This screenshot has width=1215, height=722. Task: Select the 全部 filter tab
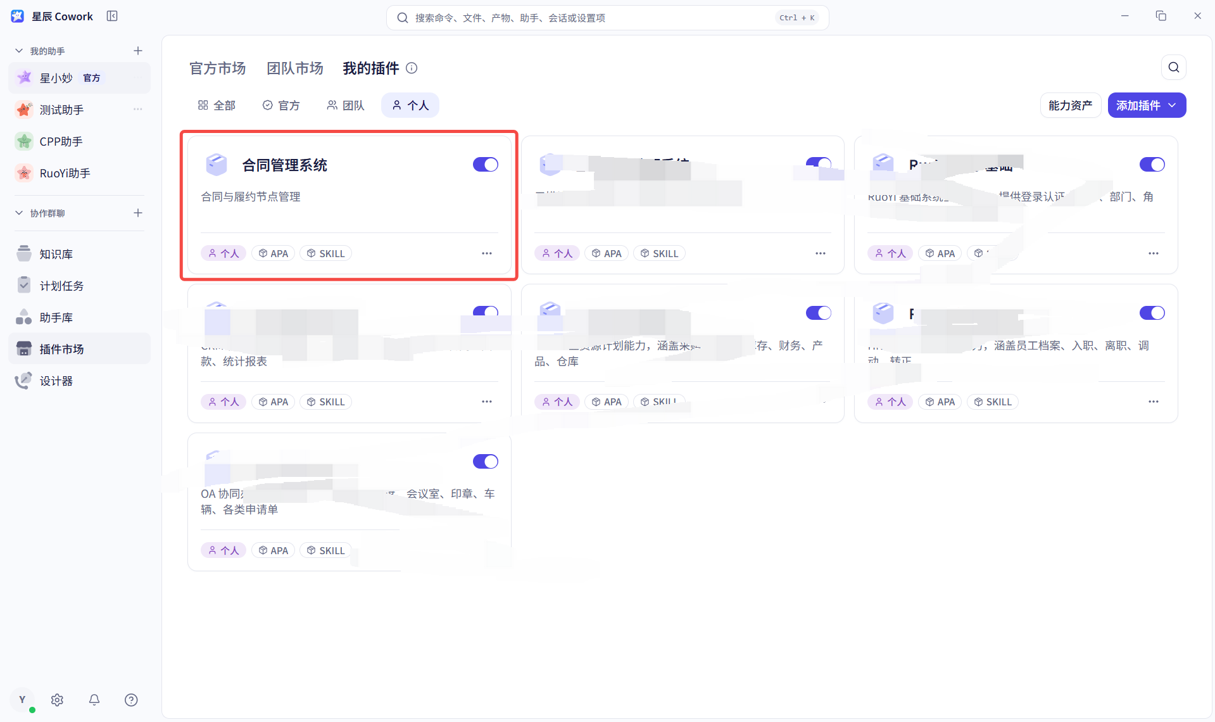[217, 105]
